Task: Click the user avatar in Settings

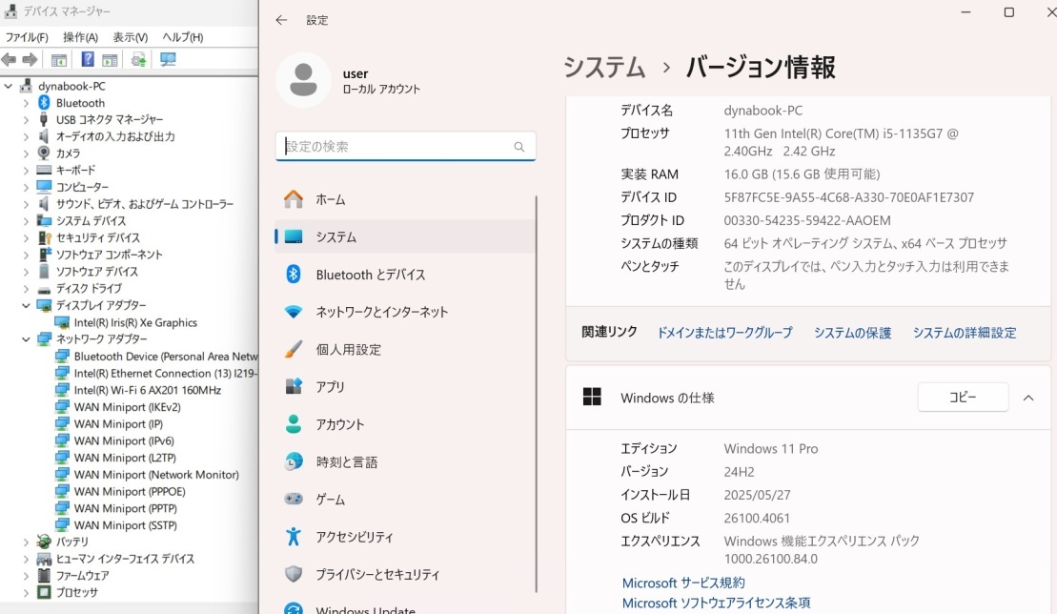Action: pos(303,80)
